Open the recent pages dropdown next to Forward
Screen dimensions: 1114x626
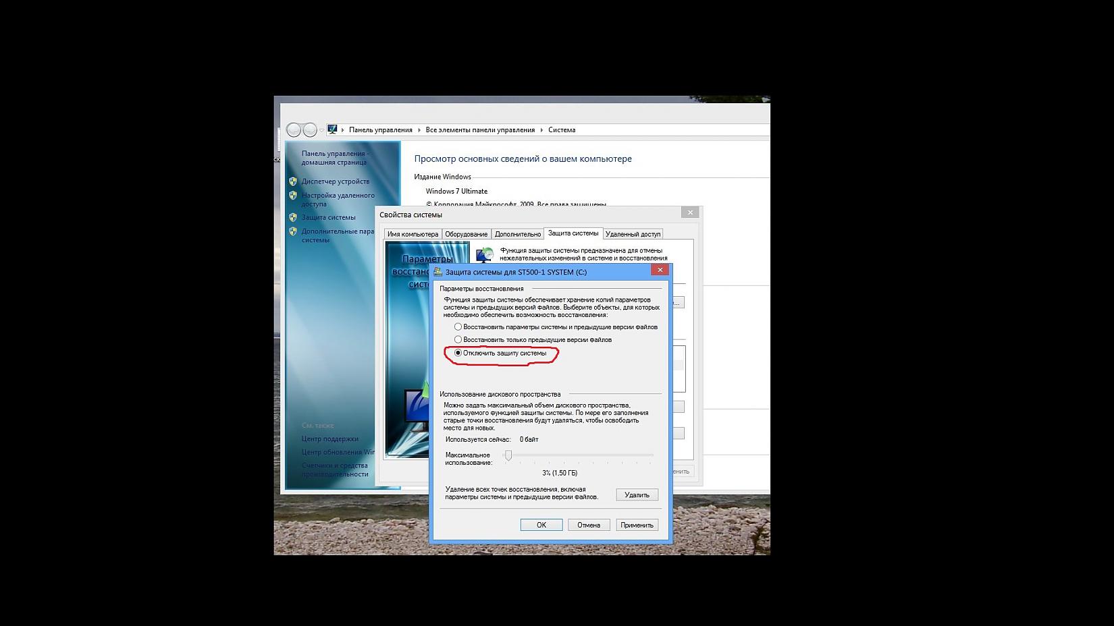pyautogui.click(x=321, y=130)
